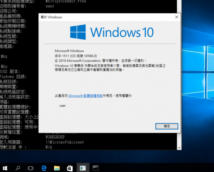Click '登入伺服器:' line in console
This screenshot has width=214, height=172.
(x=11, y=142)
